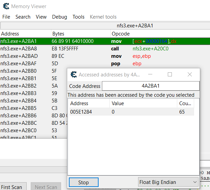This screenshot has width=210, height=190.
Task: Minimize the Accessed addresses dialog
Action: (150, 74)
